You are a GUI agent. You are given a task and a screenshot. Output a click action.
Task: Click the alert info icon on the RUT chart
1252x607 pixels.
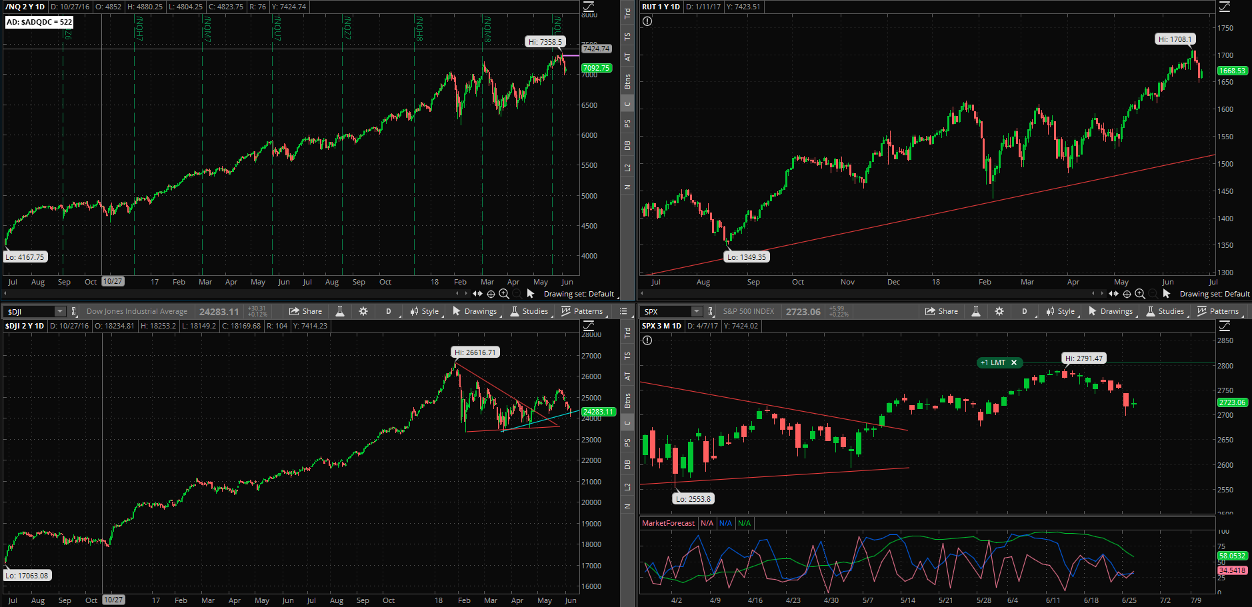(647, 21)
